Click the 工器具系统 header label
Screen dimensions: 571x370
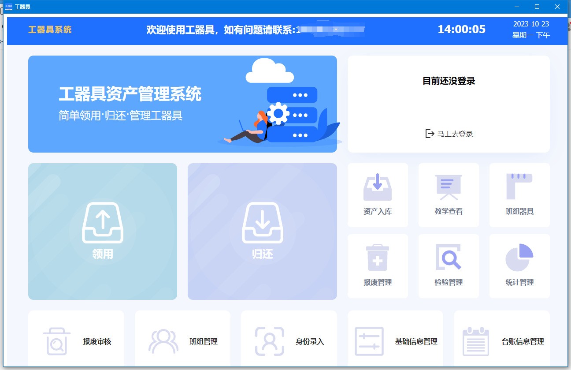(49, 31)
